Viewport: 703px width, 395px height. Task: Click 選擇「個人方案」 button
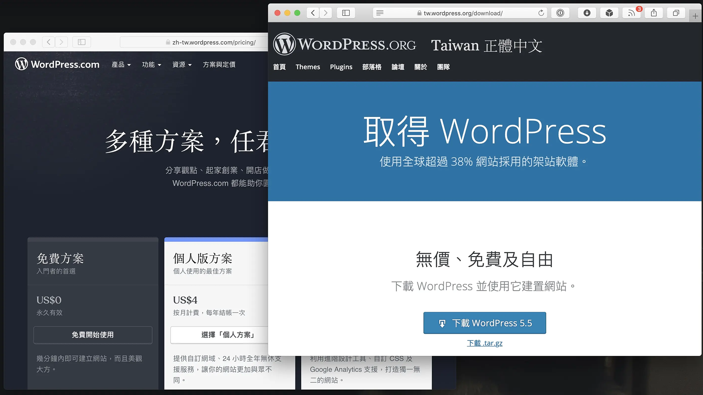[219, 335]
